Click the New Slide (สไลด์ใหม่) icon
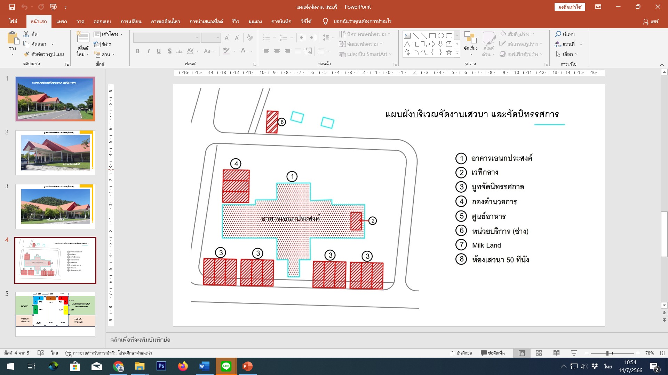Viewport: 668px width, 375px height. coord(83,37)
